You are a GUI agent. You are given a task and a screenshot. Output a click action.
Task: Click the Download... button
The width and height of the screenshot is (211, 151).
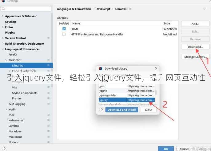[x=195, y=47]
